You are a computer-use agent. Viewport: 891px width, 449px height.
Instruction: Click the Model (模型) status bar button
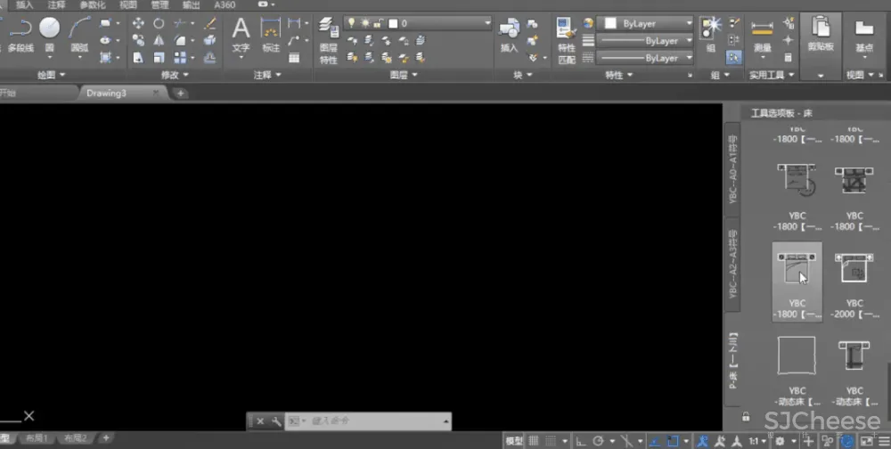pyautogui.click(x=514, y=441)
